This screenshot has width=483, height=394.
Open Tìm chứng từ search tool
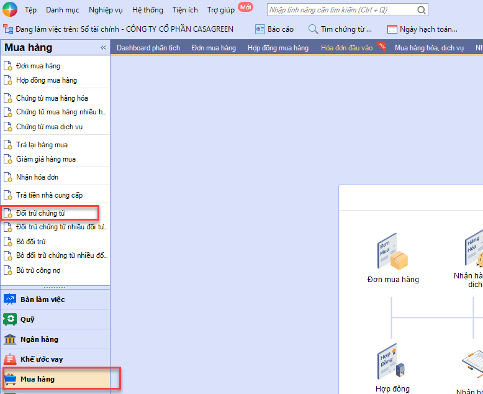point(340,29)
